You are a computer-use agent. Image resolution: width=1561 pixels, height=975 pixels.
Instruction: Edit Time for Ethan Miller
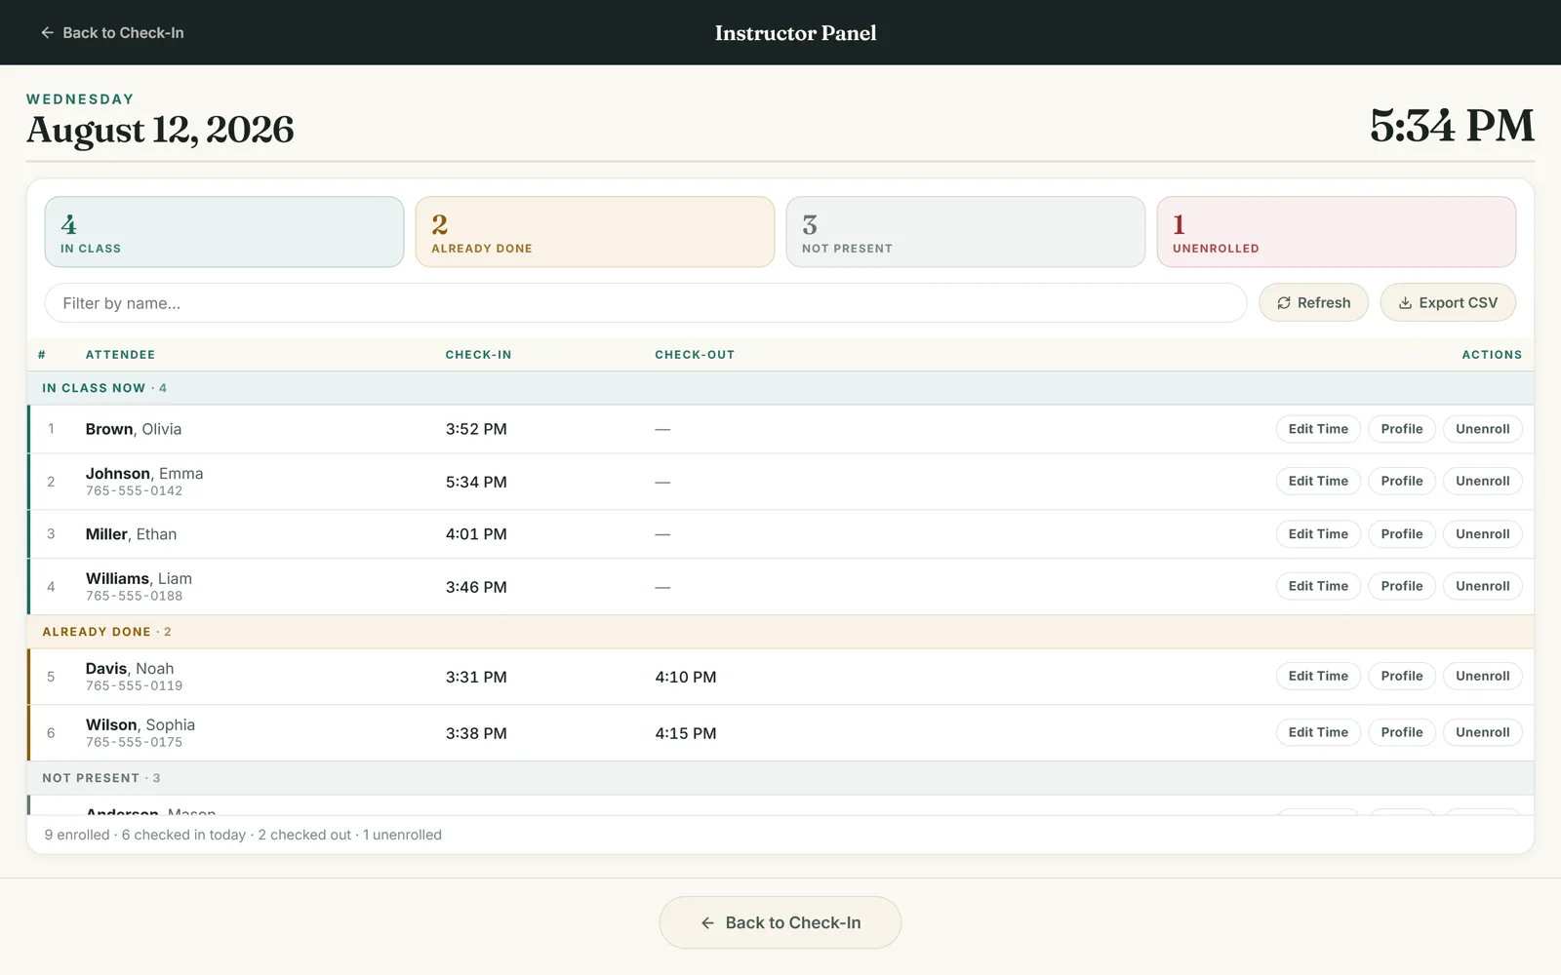[x=1318, y=534]
